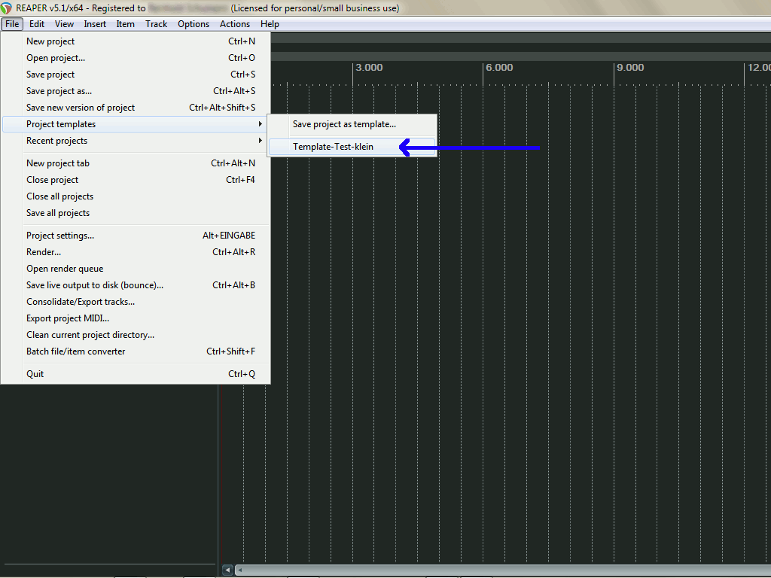
Task: Click the timeline ruler at 9.000
Action: click(x=630, y=67)
